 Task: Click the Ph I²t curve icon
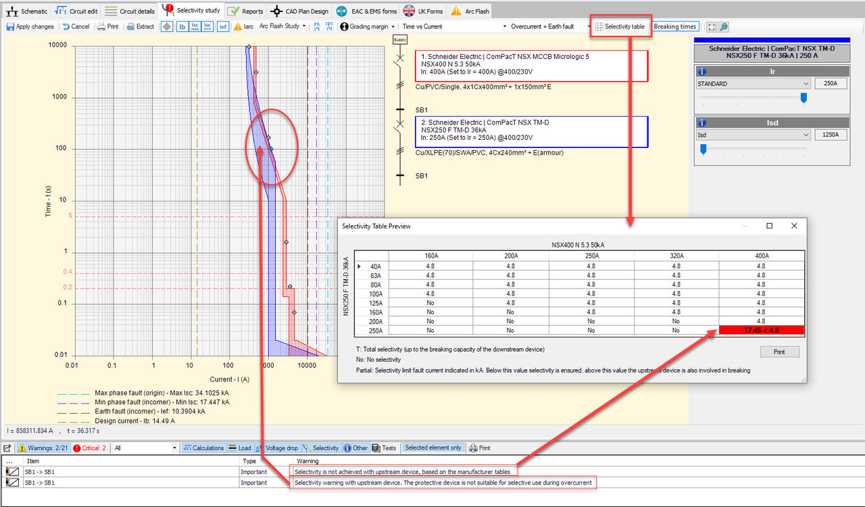(317, 26)
